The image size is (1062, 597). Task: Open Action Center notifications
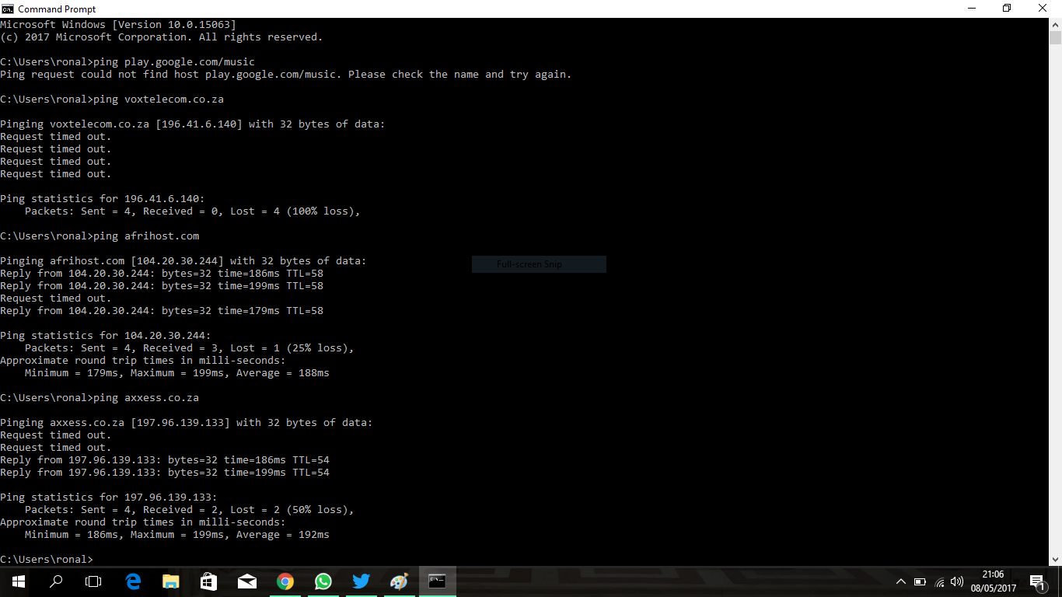pos(1036,581)
